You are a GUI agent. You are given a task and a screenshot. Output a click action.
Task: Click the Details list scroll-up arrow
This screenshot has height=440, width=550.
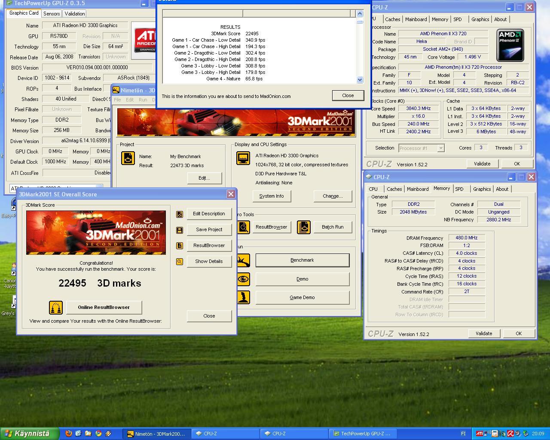click(x=360, y=14)
